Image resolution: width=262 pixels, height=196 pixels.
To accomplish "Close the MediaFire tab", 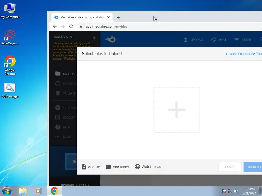I will click(x=108, y=17).
